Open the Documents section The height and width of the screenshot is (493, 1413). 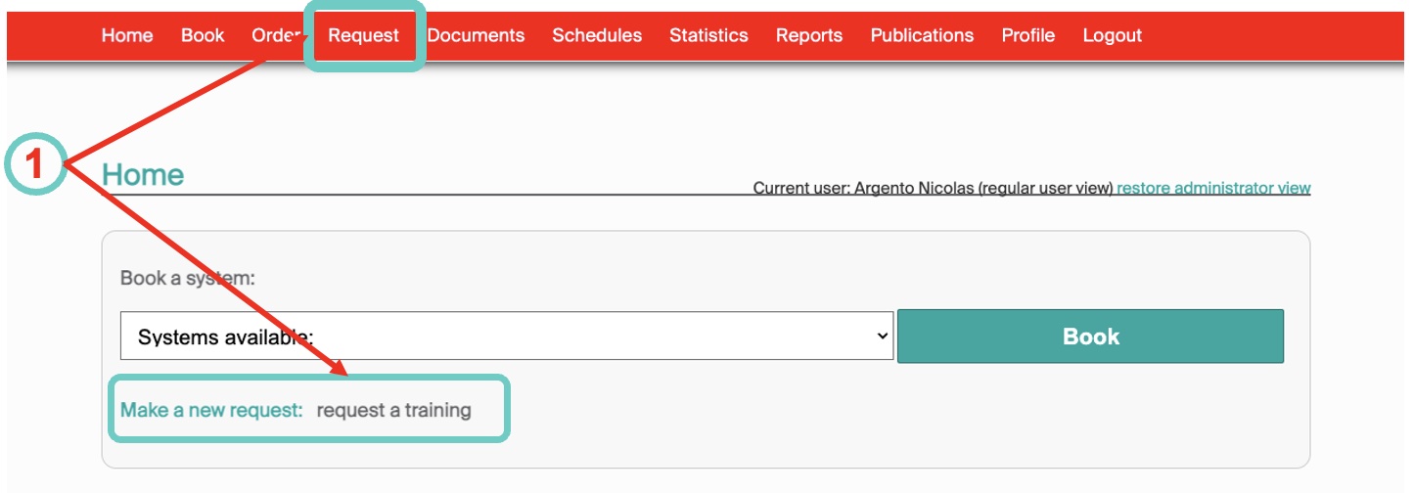pyautogui.click(x=476, y=35)
